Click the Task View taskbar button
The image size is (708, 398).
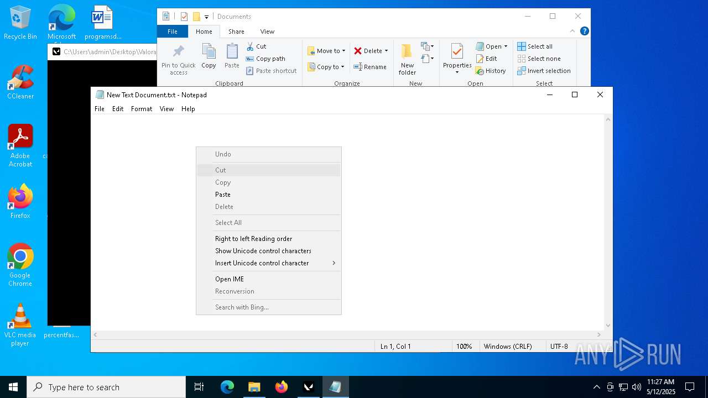199,387
